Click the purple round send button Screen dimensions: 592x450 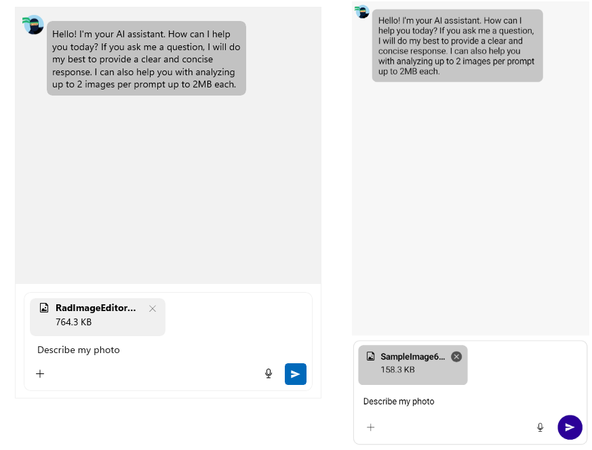pos(570,427)
